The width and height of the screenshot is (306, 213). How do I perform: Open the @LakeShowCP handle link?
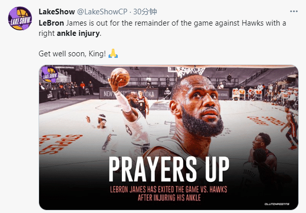(x=102, y=12)
